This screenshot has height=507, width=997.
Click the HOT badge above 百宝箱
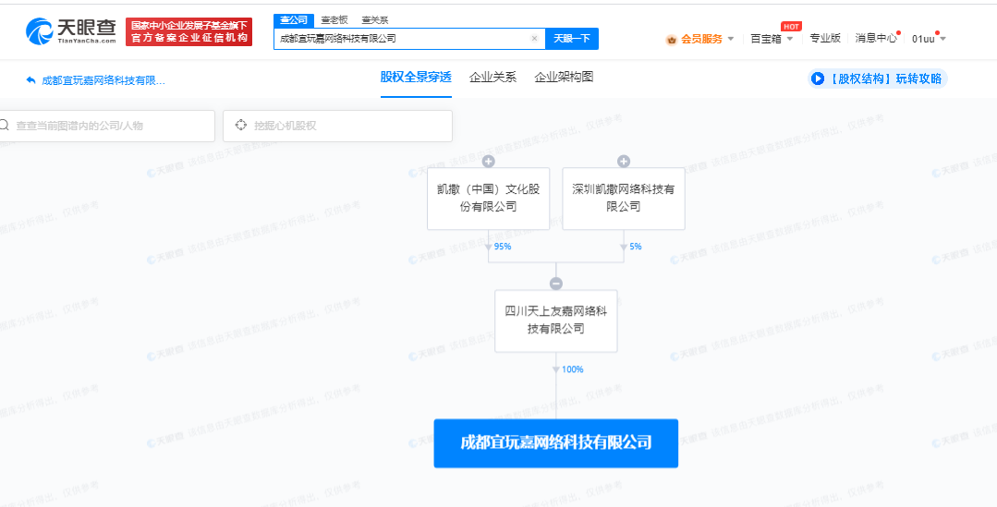pyautogui.click(x=791, y=27)
